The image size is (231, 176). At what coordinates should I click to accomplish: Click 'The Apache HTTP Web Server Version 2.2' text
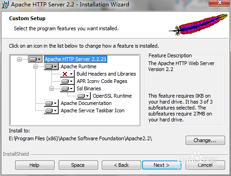pyautogui.click(x=181, y=66)
